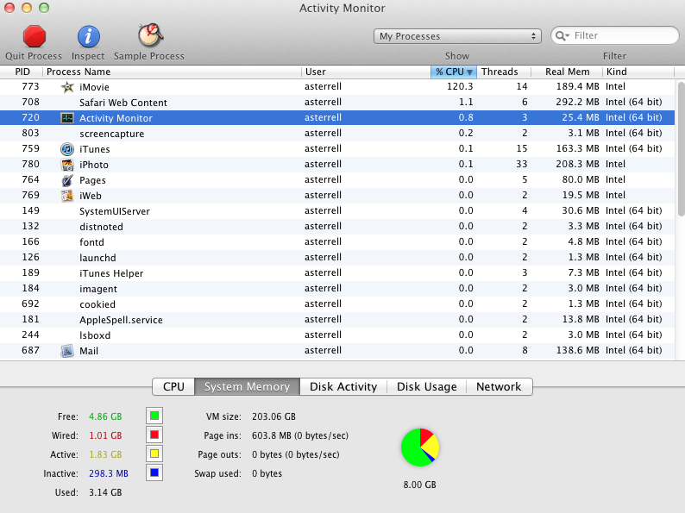The image size is (685, 513).
Task: Click the Wired 1.01 GB value
Action: pos(105,435)
